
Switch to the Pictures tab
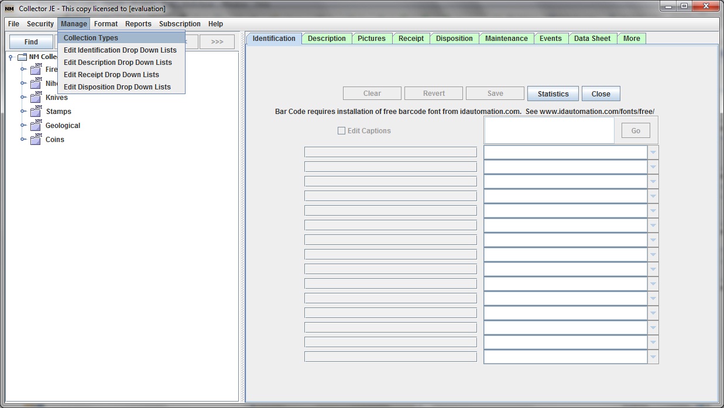click(x=371, y=39)
